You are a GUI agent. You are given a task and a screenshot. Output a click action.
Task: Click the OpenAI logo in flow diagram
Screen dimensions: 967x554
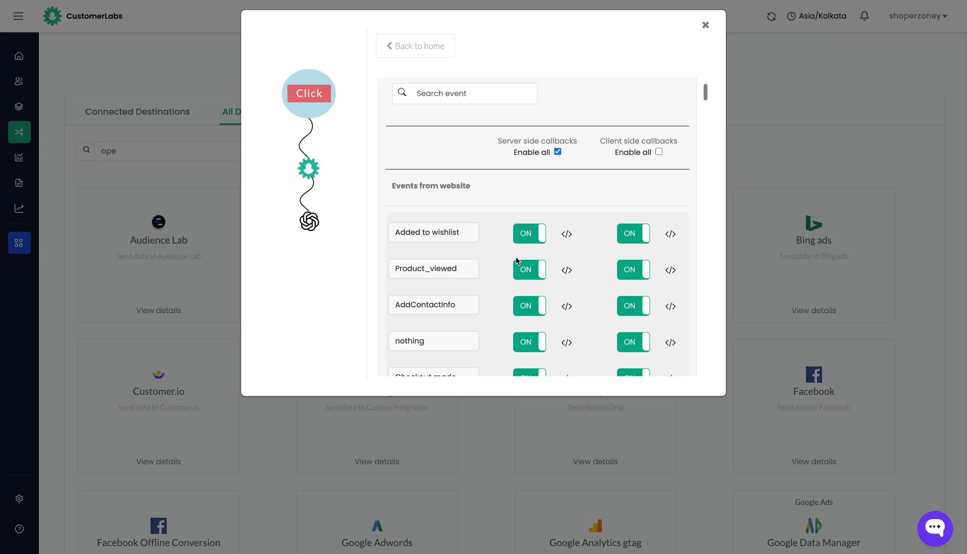309,221
